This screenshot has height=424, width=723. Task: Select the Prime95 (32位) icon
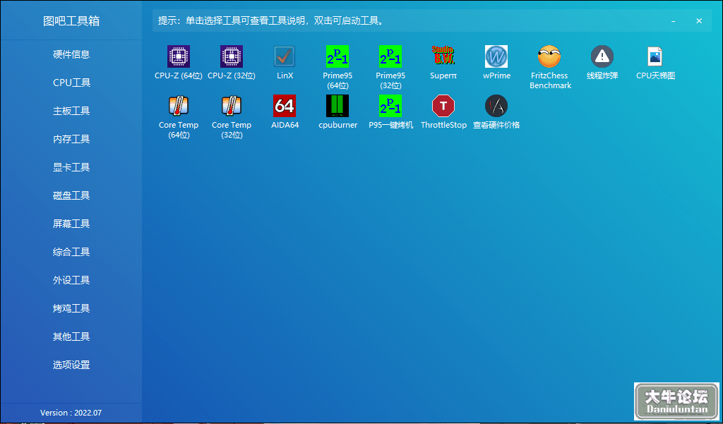tap(390, 56)
